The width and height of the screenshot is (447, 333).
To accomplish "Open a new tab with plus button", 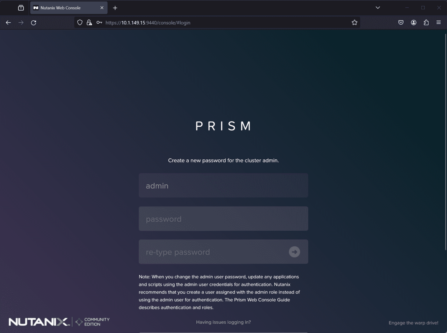I will pyautogui.click(x=115, y=8).
